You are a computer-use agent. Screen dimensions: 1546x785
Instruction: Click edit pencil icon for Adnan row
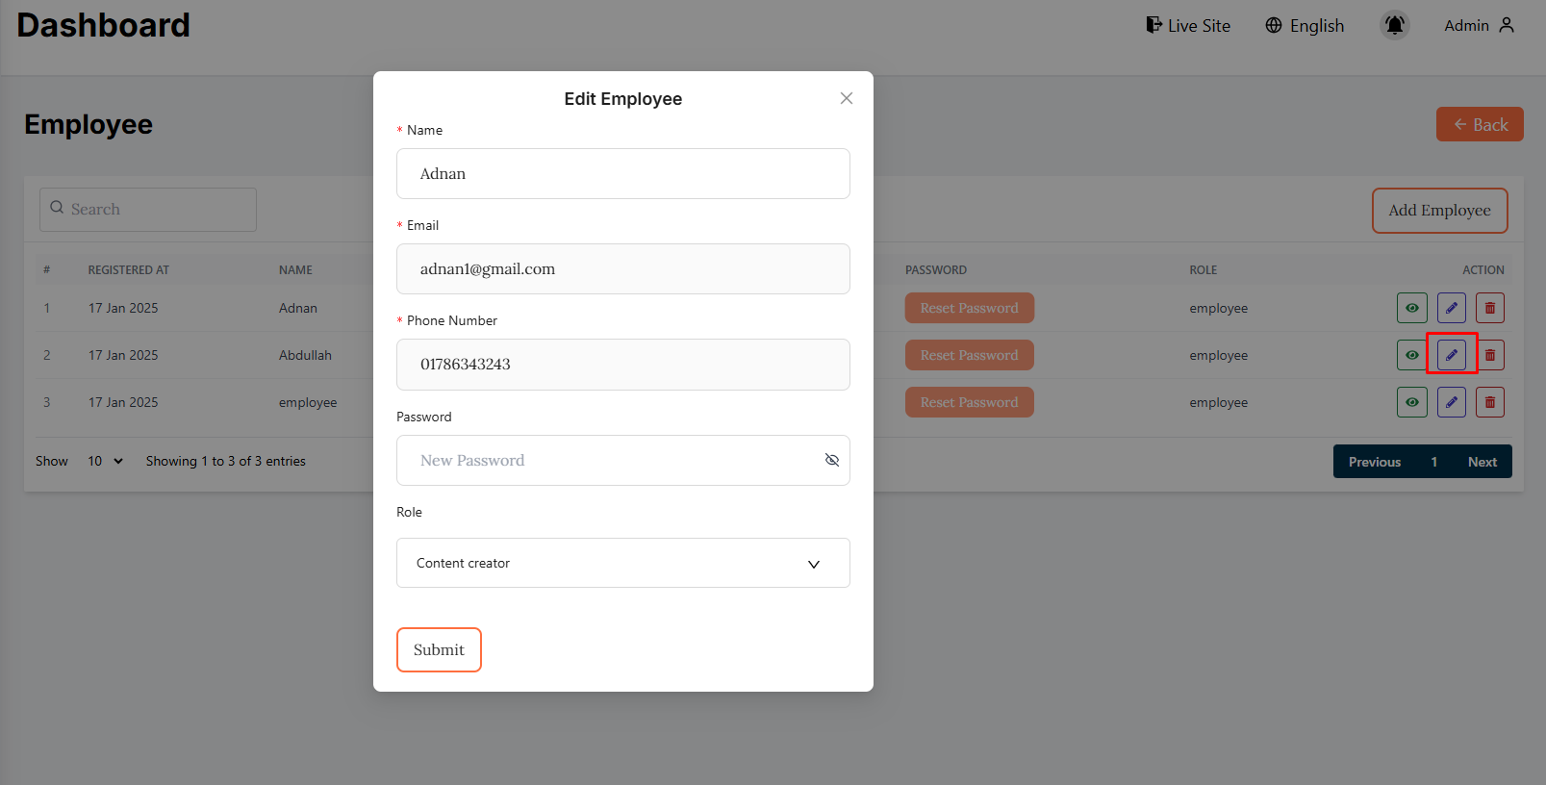tap(1451, 308)
